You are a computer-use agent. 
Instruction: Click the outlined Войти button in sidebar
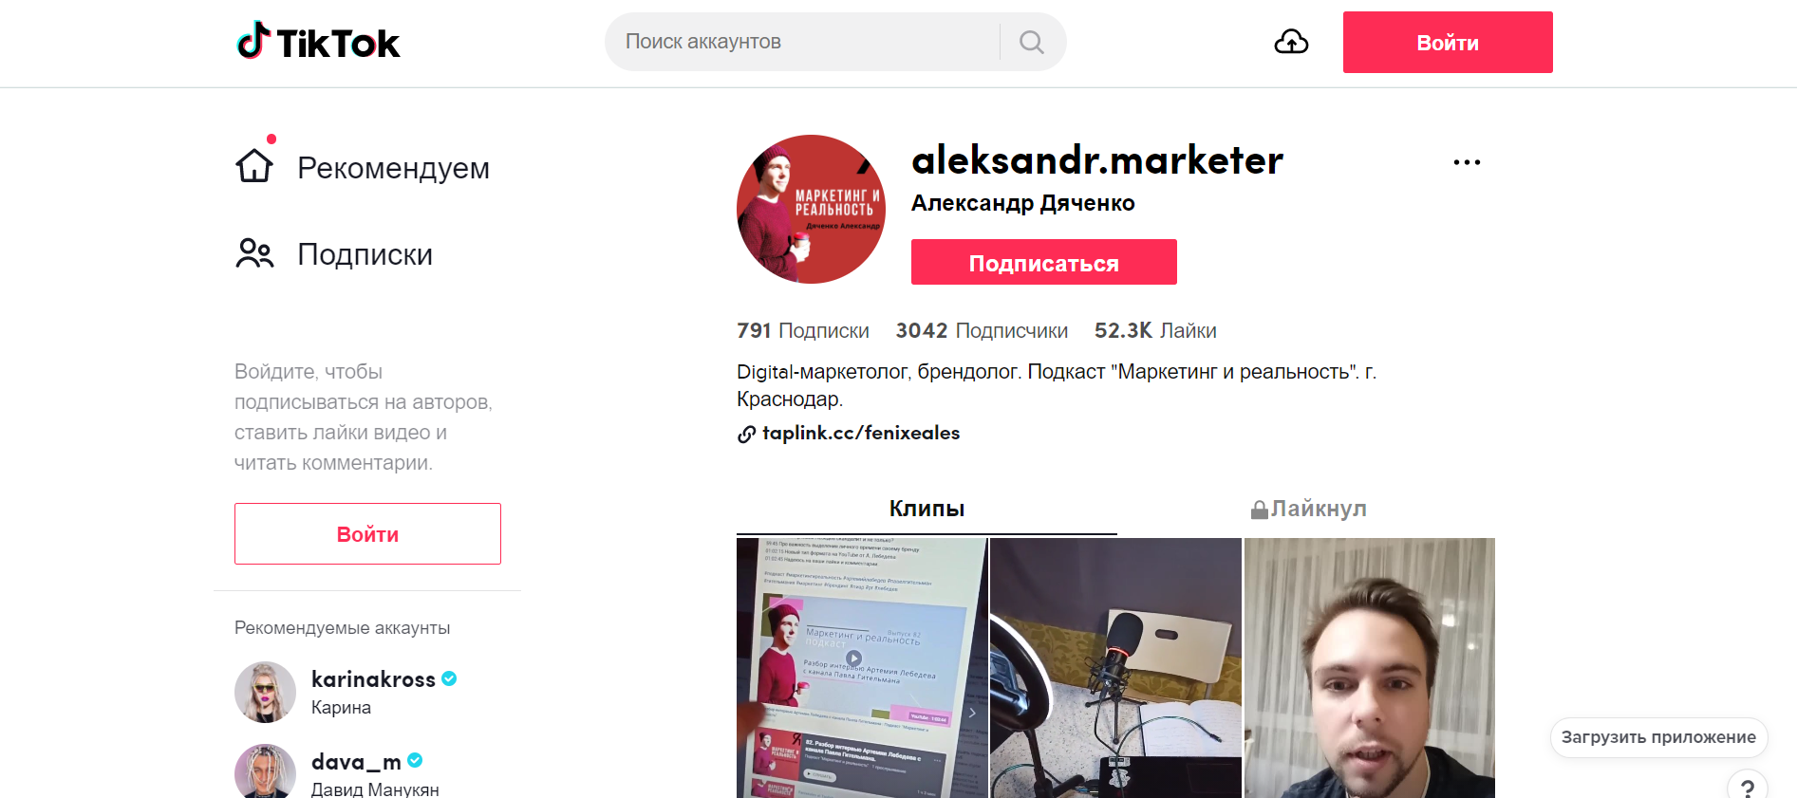pyautogui.click(x=367, y=534)
